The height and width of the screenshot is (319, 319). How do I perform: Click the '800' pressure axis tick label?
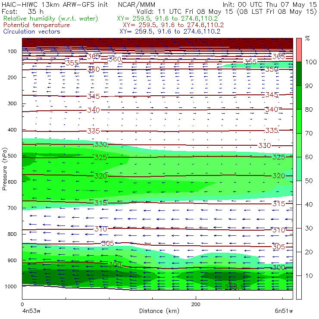[x=12, y=234]
